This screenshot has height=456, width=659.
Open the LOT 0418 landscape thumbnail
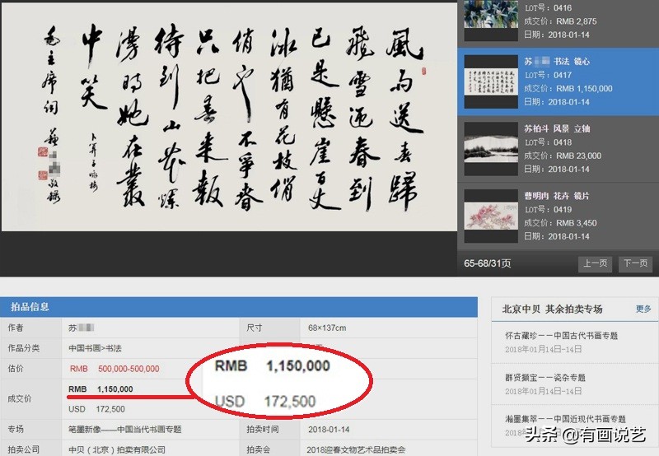point(491,149)
